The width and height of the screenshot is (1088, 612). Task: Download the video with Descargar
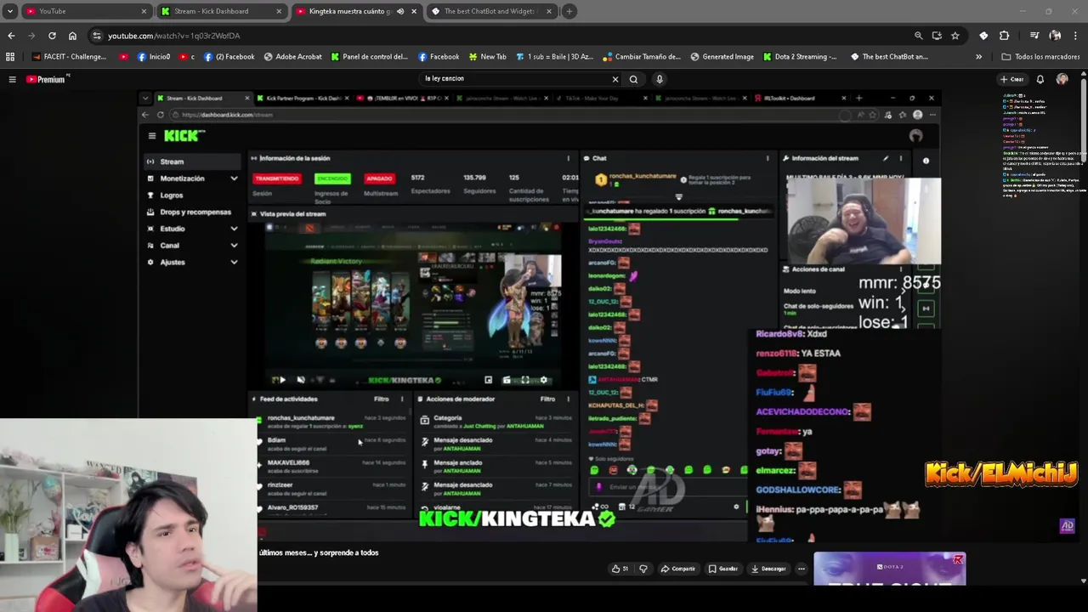tap(768, 569)
